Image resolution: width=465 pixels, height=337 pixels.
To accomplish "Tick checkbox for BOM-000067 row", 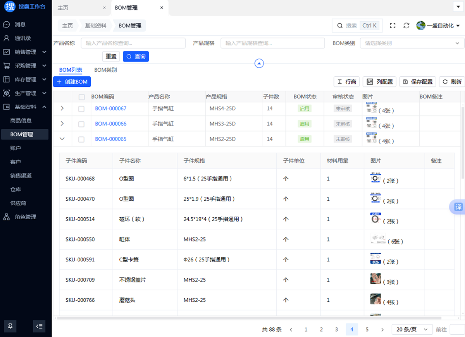I will (81, 109).
